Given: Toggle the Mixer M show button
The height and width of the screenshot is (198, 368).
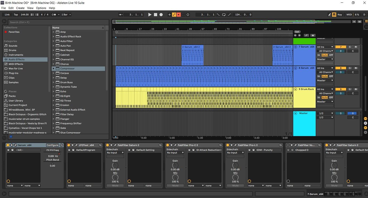Looking at the screenshot, I should click(366, 128).
